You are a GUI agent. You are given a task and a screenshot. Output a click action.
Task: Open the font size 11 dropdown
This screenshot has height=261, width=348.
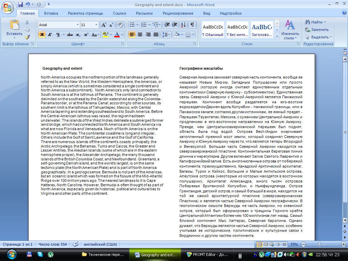coord(96,25)
